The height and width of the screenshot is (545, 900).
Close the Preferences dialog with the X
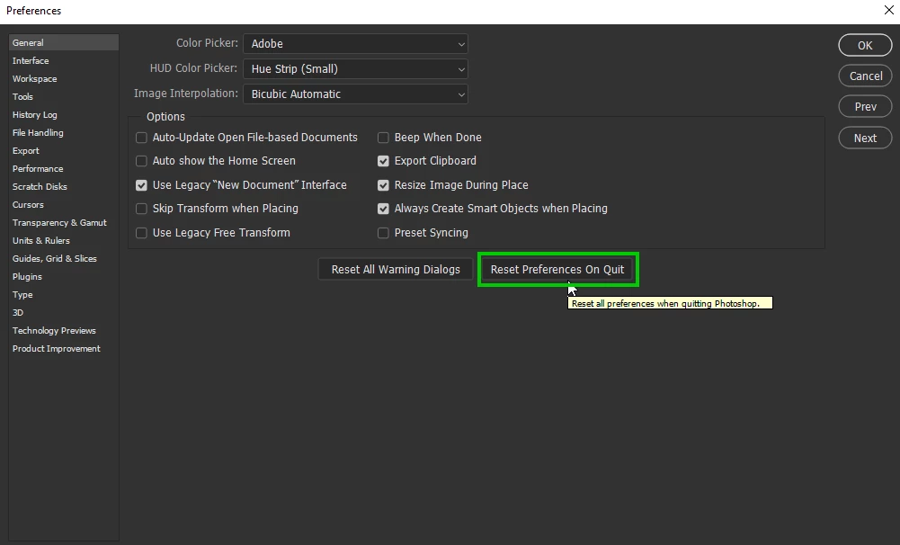pyautogui.click(x=889, y=10)
